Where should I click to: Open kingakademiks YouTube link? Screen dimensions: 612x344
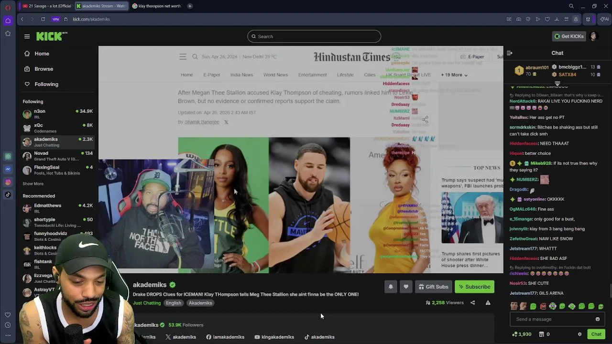pos(274,337)
